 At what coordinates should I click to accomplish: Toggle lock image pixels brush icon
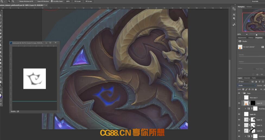246,89
